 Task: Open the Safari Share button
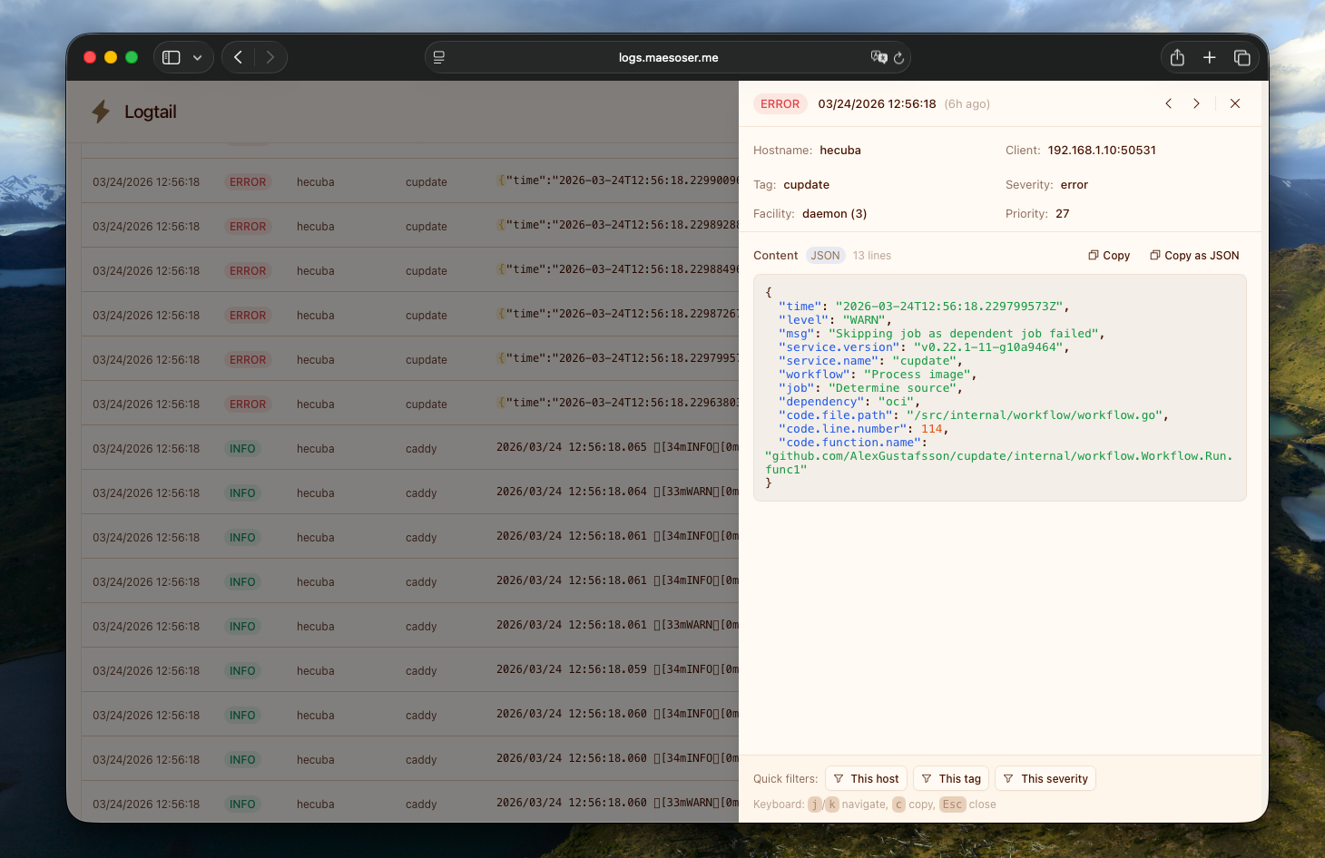1177,57
